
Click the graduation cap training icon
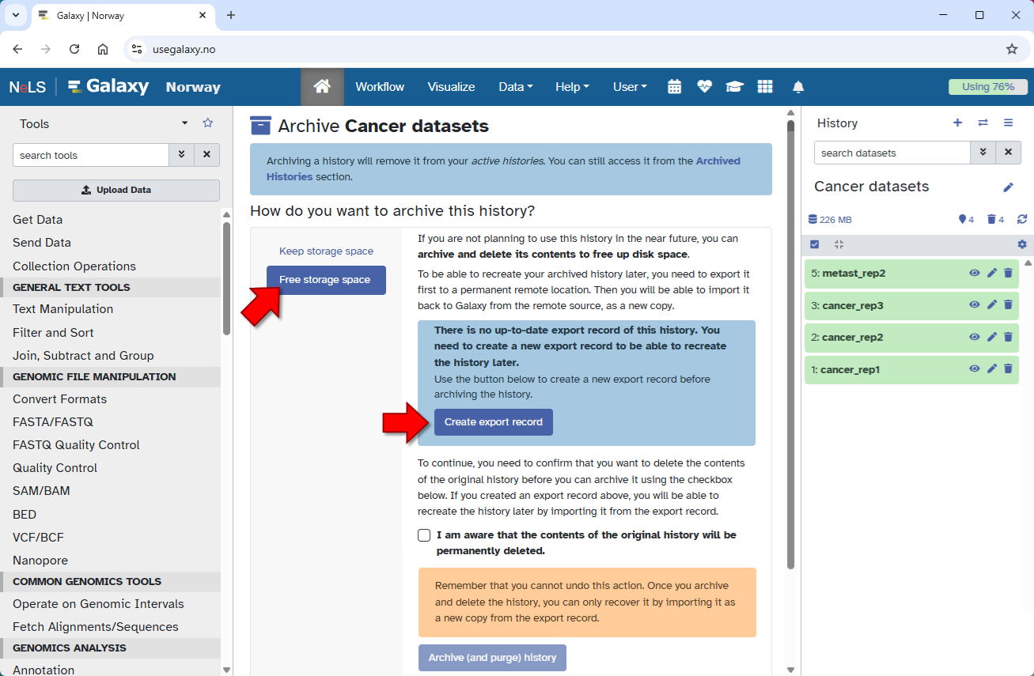click(734, 87)
